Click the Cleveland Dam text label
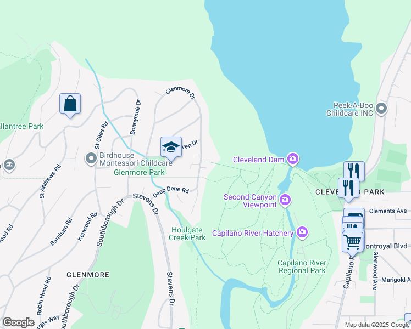411x329 pixels. [258, 160]
